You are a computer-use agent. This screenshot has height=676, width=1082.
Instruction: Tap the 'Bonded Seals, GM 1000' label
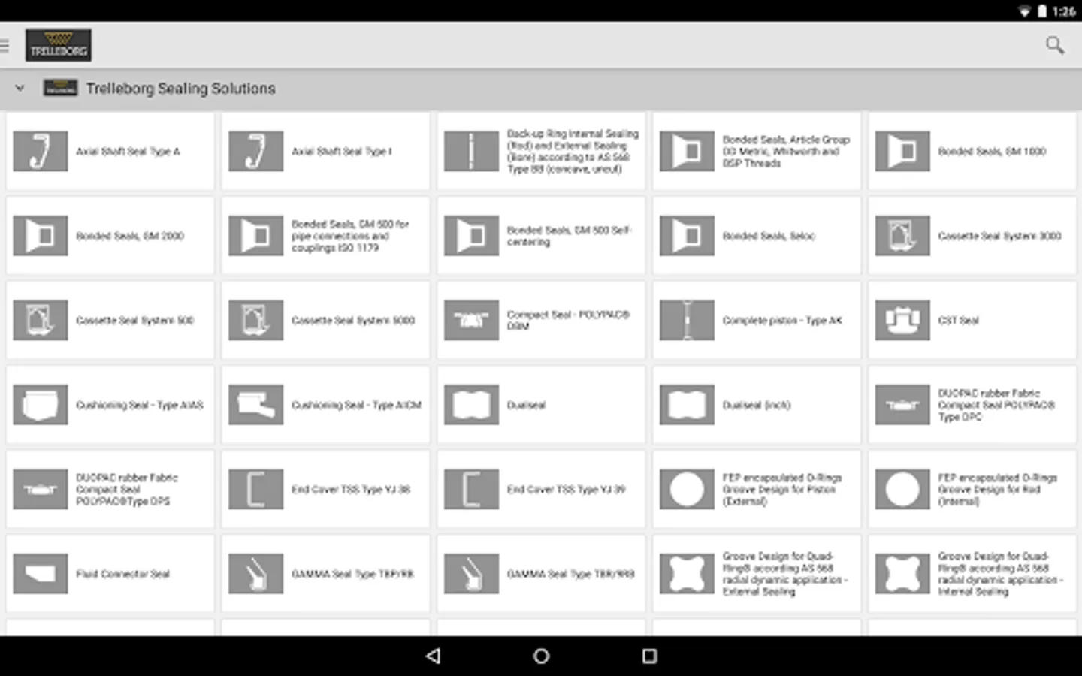coord(992,151)
